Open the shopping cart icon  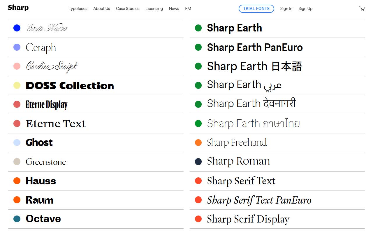click(362, 8)
